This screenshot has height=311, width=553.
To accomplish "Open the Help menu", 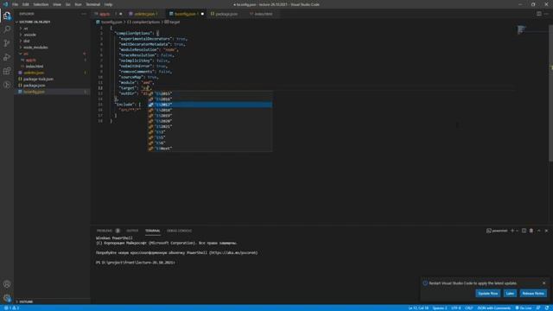I will coord(108,4).
